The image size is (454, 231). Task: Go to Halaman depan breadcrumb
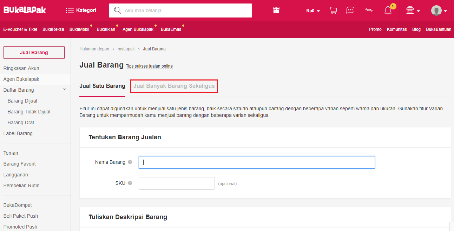tap(94, 49)
